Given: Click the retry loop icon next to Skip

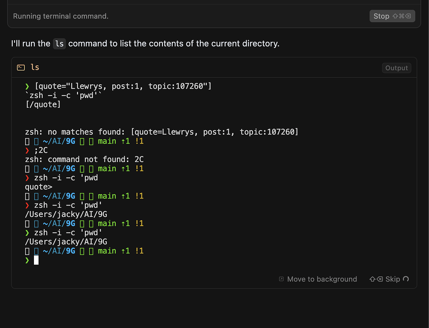Looking at the screenshot, I should click(405, 279).
